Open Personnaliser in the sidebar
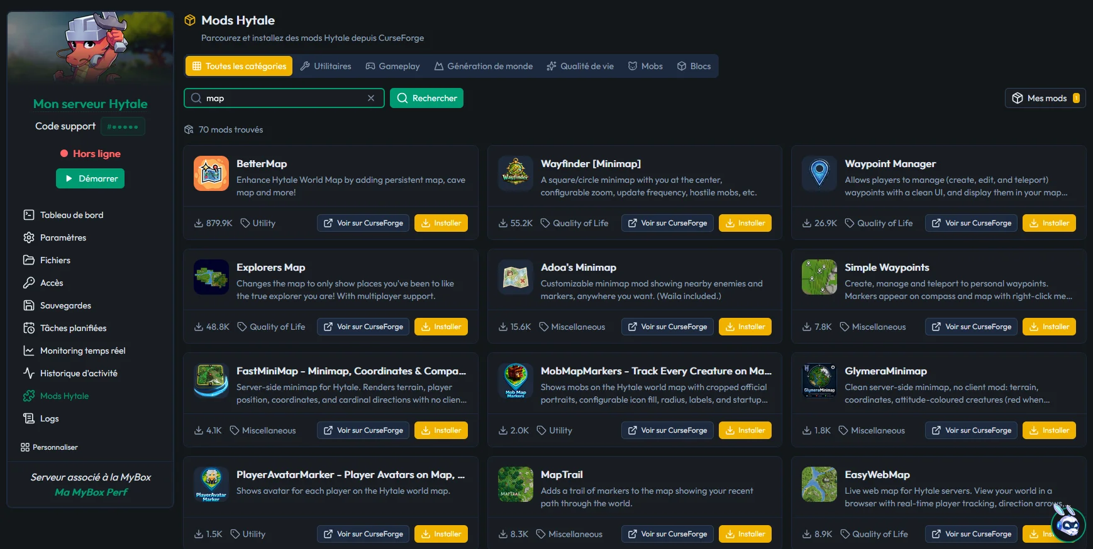The image size is (1093, 549). pyautogui.click(x=49, y=447)
